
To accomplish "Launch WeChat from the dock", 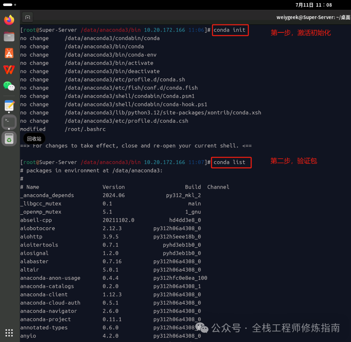I will [x=9, y=87].
